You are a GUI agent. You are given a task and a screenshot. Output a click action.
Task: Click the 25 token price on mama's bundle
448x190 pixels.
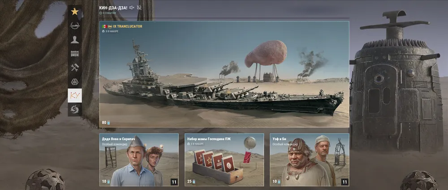pos(191,181)
